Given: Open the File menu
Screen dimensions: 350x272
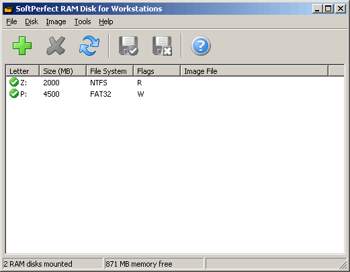Looking at the screenshot, I should [11, 21].
